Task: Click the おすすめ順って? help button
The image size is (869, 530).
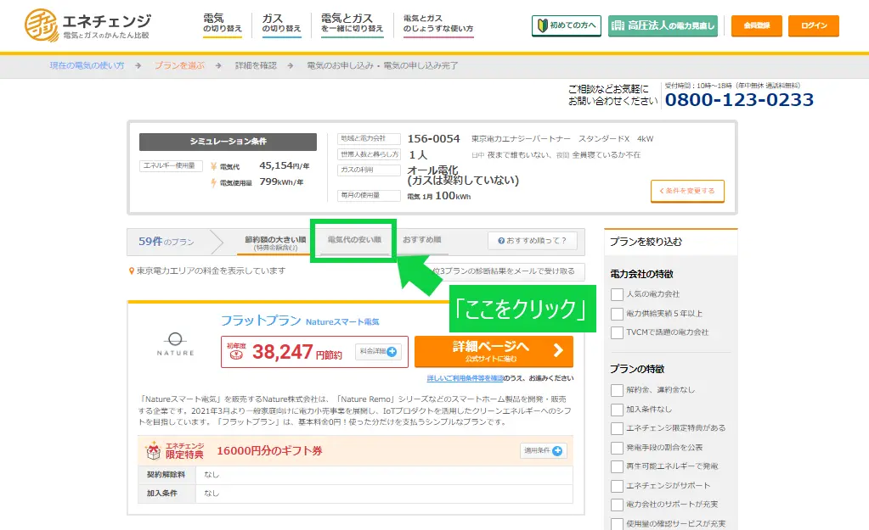Action: click(x=533, y=241)
